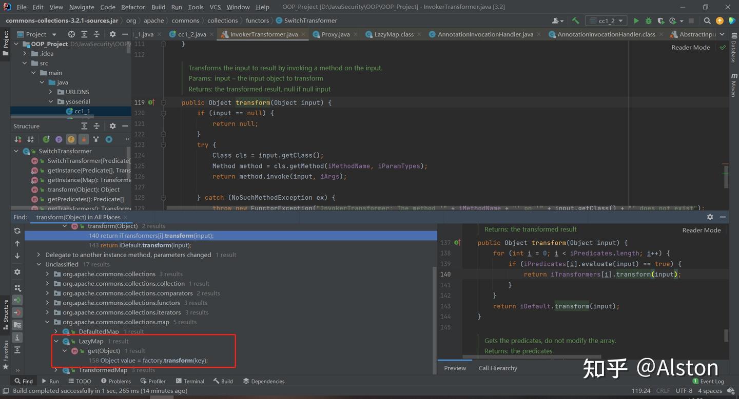Click the orange update arrow icon

[719, 21]
